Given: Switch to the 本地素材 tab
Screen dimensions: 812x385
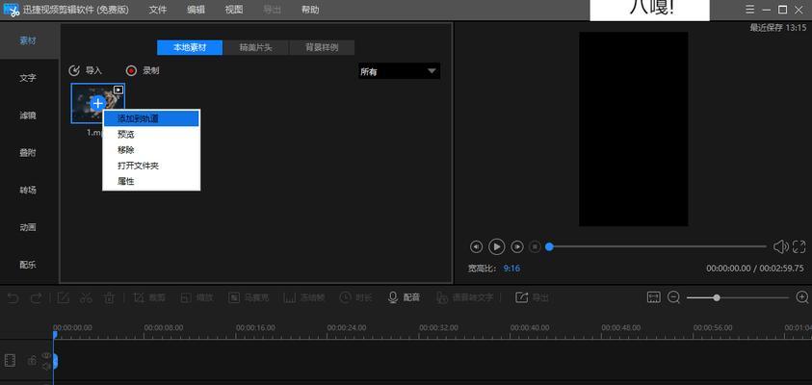Looking at the screenshot, I should 190,47.
